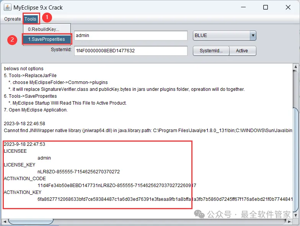Click the 'choose MyEclipseFolder->Common->plugins' line

tap(58, 82)
